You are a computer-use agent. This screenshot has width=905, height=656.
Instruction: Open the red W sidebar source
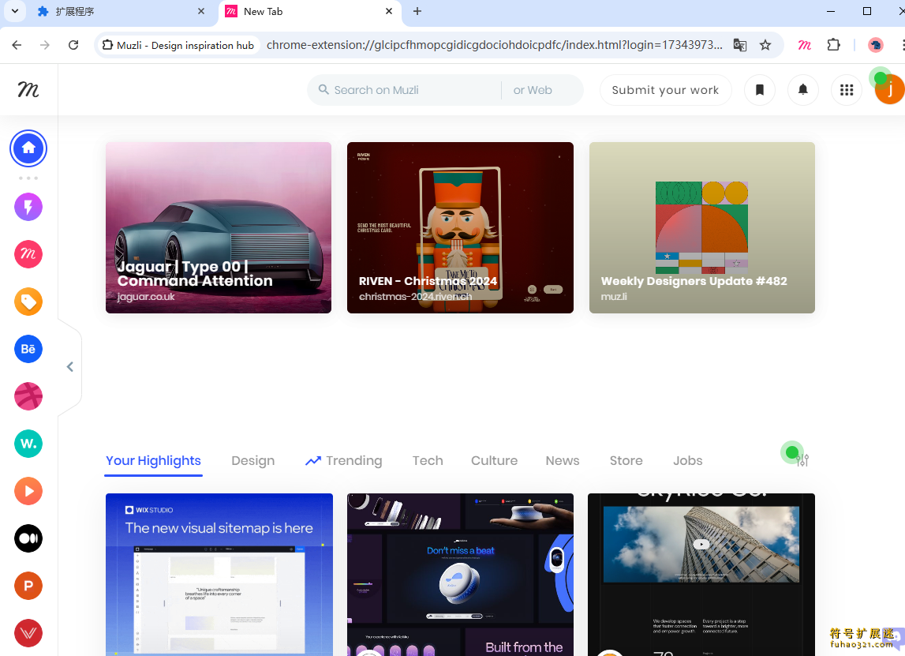click(x=28, y=633)
